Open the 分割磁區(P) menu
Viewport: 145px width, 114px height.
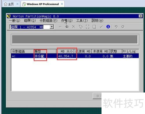click(x=48, y=21)
